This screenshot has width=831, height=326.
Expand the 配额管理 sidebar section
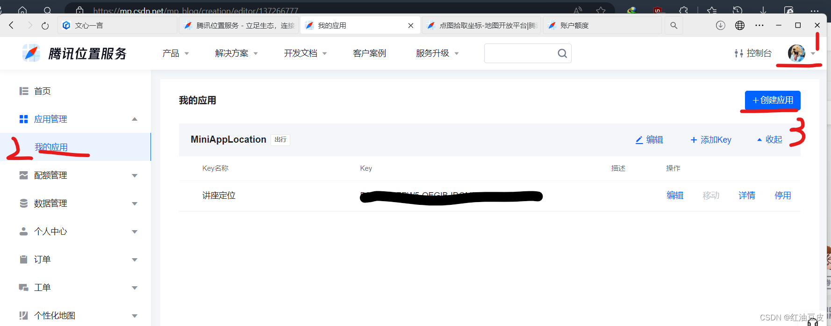(135, 175)
